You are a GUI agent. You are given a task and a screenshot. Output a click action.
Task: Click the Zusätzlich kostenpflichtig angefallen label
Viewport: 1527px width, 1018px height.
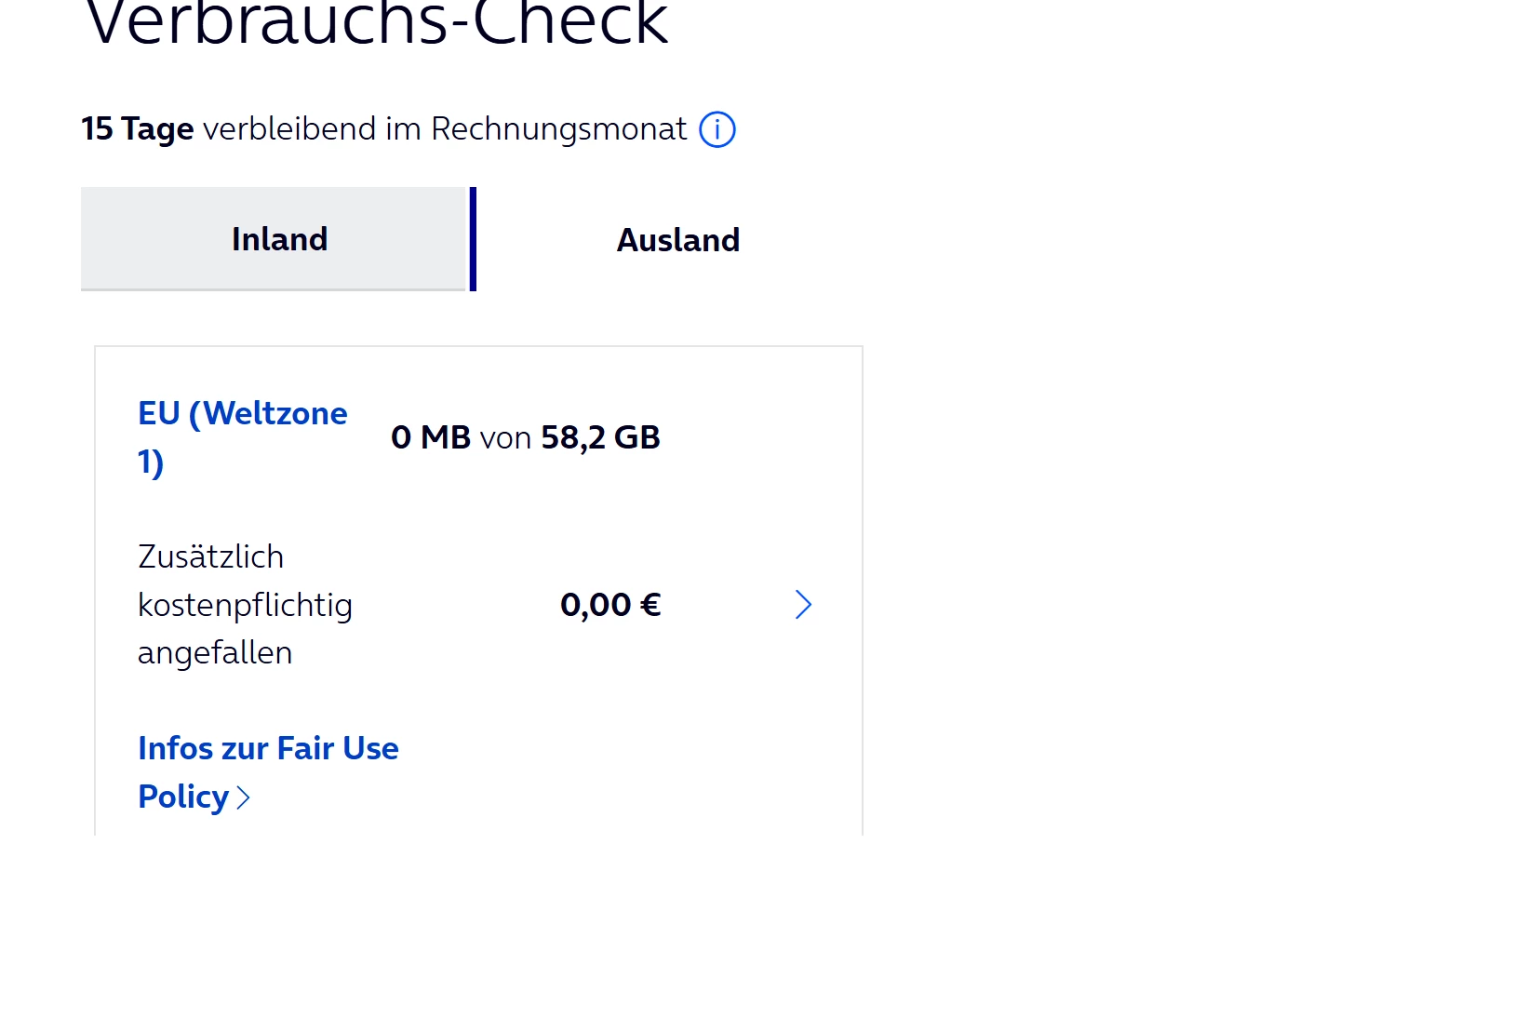245,605
